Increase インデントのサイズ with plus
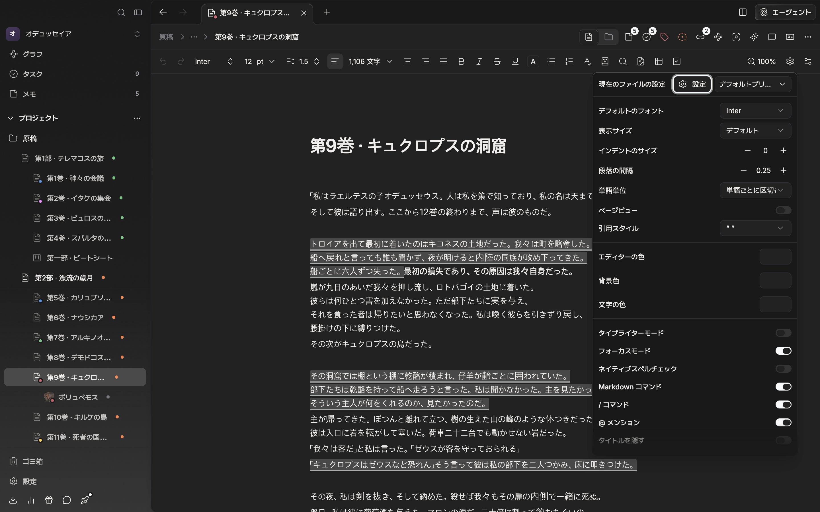820x512 pixels. 783,150
